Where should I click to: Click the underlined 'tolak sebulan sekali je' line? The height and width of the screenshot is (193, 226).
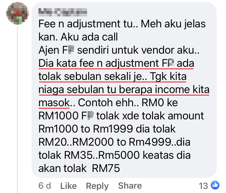(x=112, y=76)
